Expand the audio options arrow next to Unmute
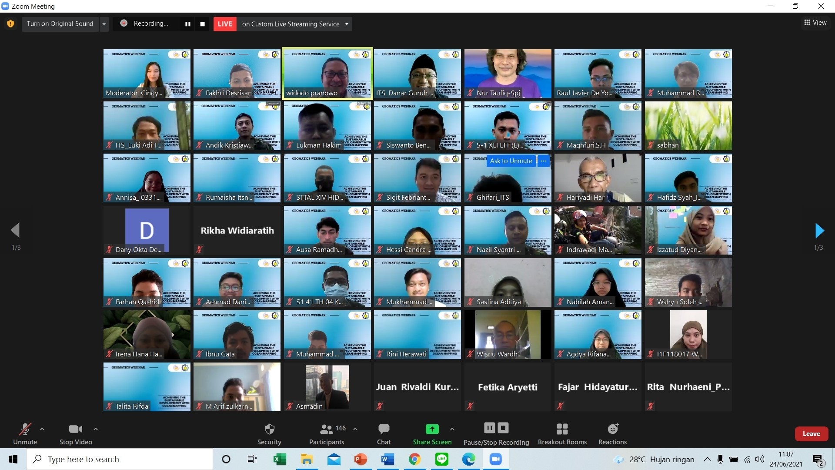Image resolution: width=835 pixels, height=470 pixels. 42,429
